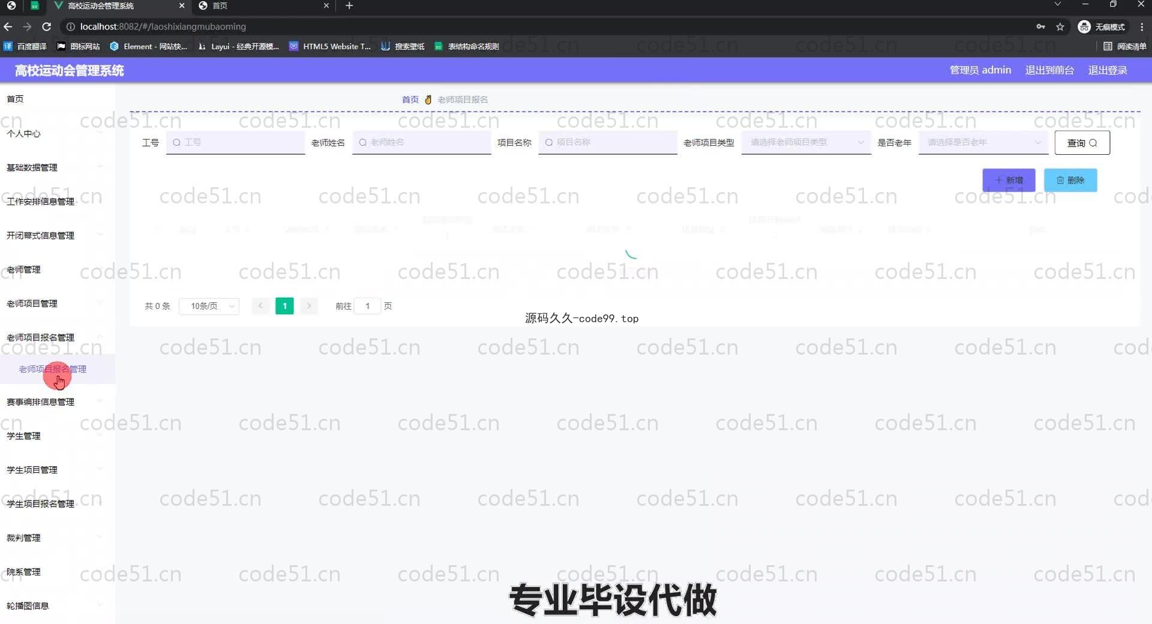
Task: Focus the 项目名称 search field
Action: [x=607, y=142]
